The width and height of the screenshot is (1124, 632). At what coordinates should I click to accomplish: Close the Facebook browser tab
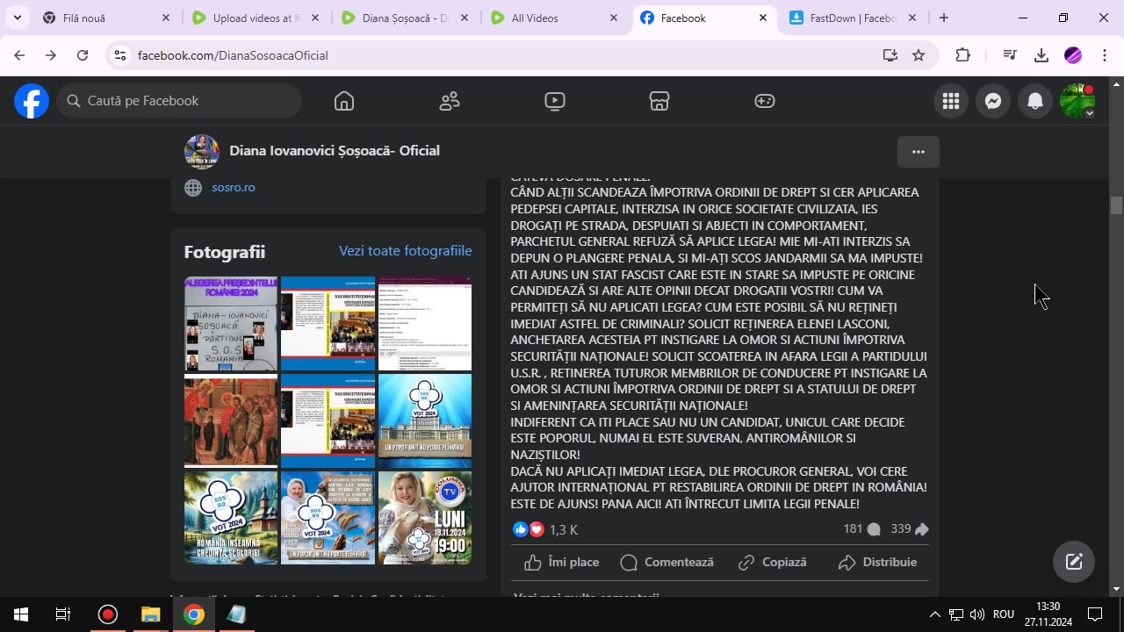click(x=763, y=18)
